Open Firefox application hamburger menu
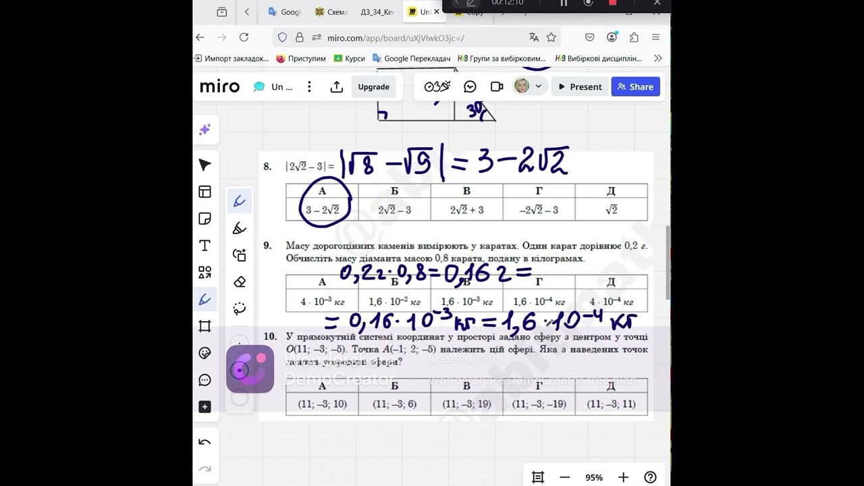The image size is (864, 486). point(656,38)
